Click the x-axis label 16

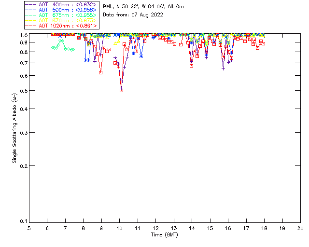tap(228, 228)
